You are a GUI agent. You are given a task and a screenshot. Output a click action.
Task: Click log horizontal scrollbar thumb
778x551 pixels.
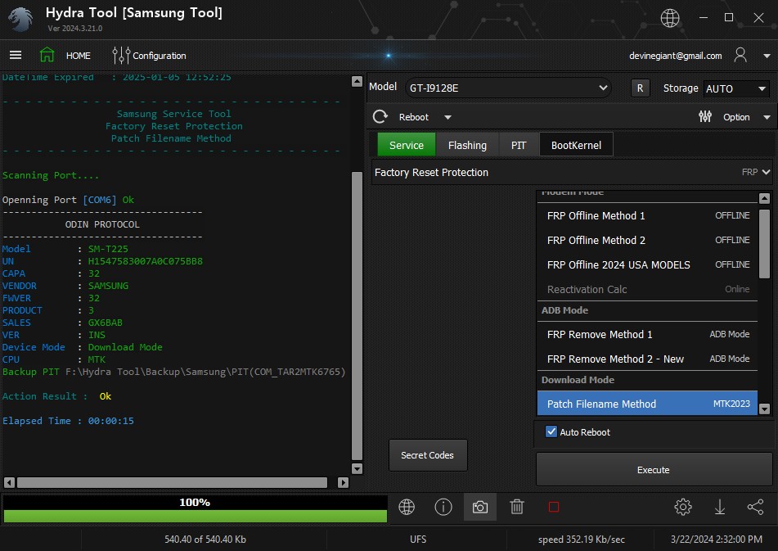[x=172, y=482]
